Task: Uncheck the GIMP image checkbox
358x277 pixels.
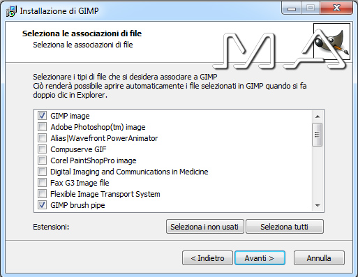Action: [x=42, y=116]
